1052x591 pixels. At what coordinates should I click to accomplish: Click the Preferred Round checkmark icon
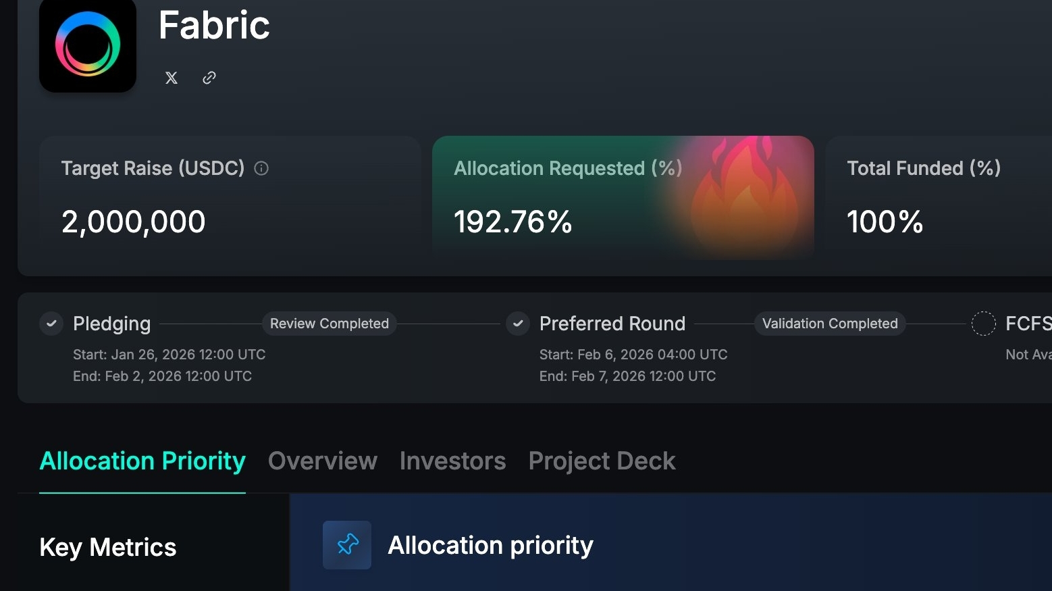[518, 324]
